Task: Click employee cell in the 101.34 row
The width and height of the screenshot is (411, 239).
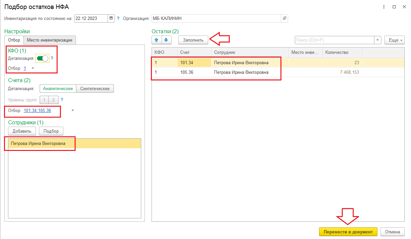Action: [x=250, y=62]
